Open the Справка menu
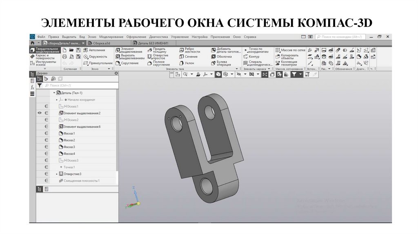The height and width of the screenshot is (234, 418). (250, 37)
